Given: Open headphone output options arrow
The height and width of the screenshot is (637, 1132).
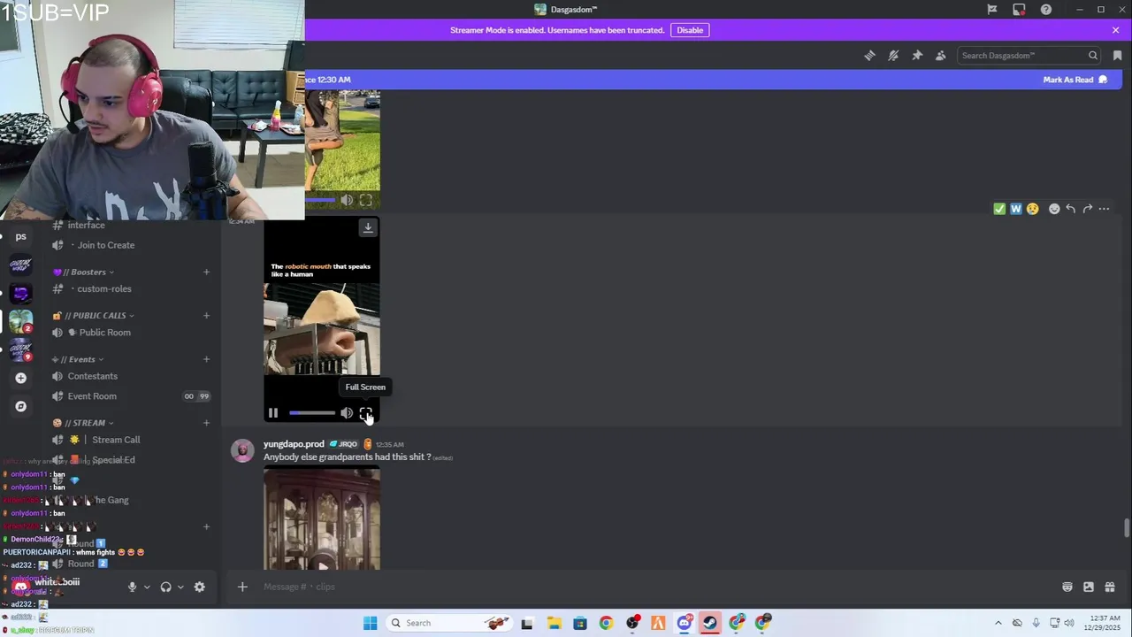Looking at the screenshot, I should 180,587.
